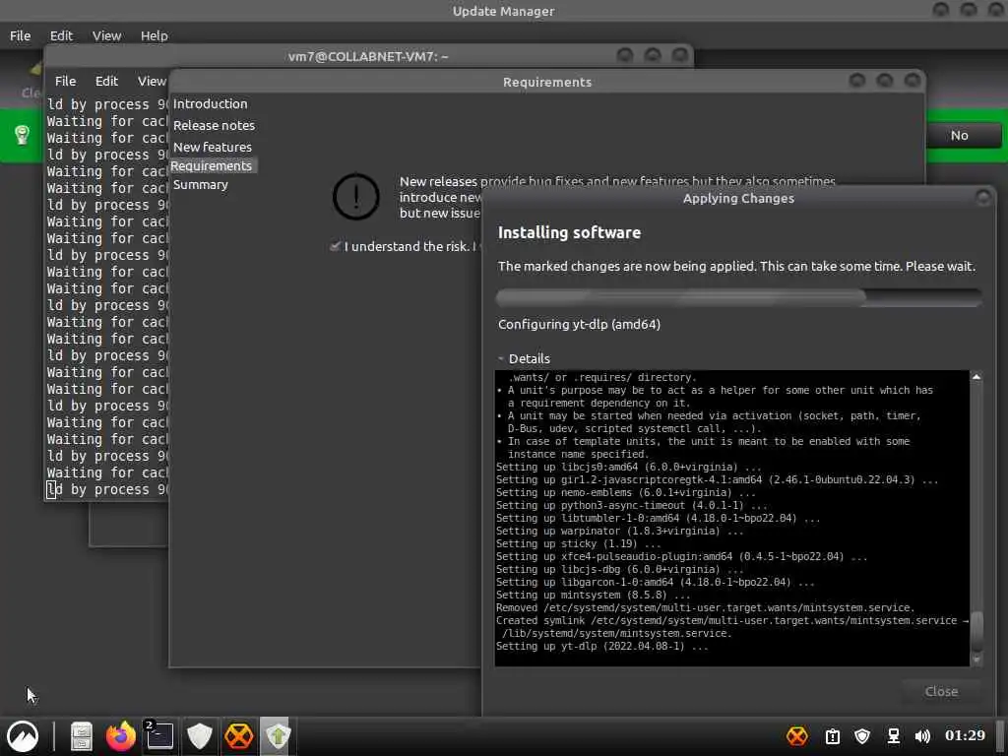This screenshot has height=756, width=1008.
Task: Click the Close button in Applying Changes
Action: pos(941,692)
